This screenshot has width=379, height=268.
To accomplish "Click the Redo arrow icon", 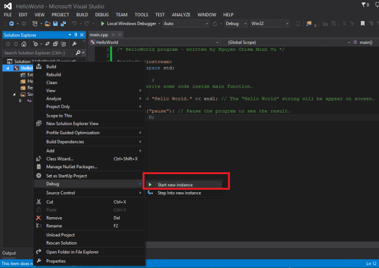I will (x=87, y=23).
